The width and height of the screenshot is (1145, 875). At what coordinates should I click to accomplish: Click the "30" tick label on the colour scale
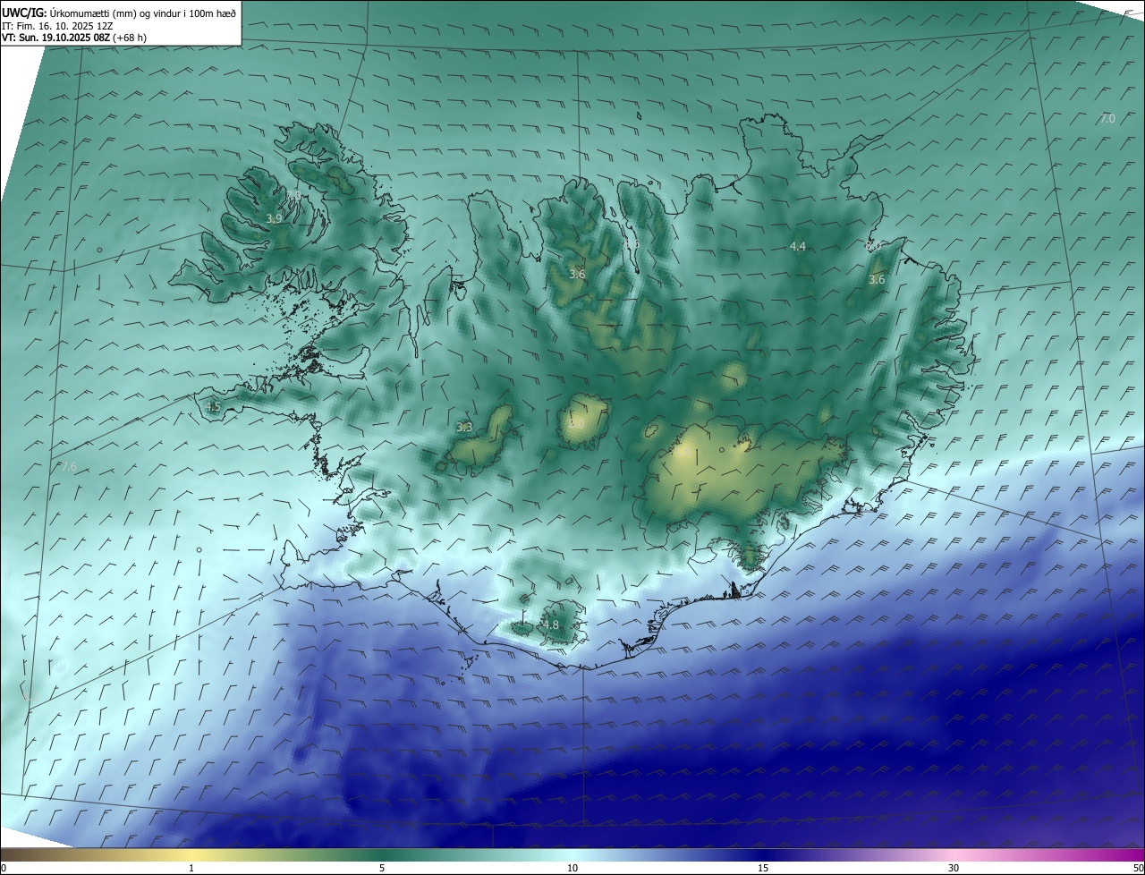(954, 868)
